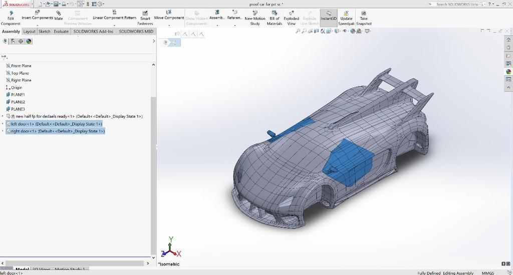Expand 'new half fp for dedaels ready' component
The image size is (513, 275).
pyautogui.click(x=3, y=116)
